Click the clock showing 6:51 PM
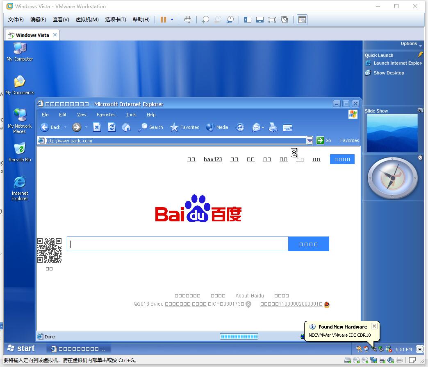Image resolution: width=428 pixels, height=367 pixels. [x=403, y=349]
